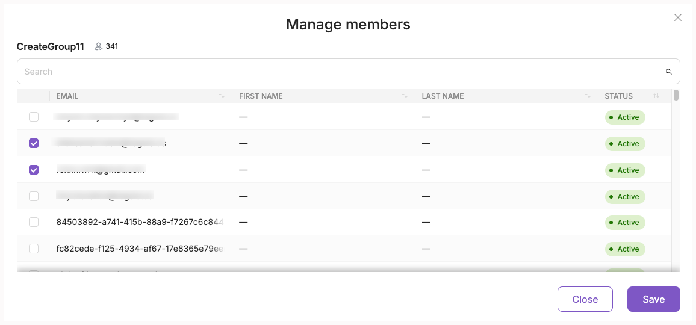The height and width of the screenshot is (325, 696).
Task: Click the CreateGroup11 group name
Action: point(50,46)
